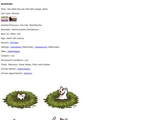Click the Age: Adult (49 moons) text
Image resolution: width=160 pixels, height=120 pixels.
click(x=12, y=38)
